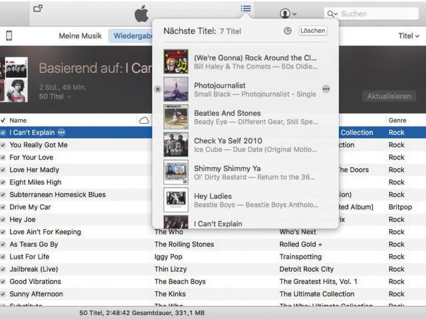Click the Britpop genre cell
Image resolution: width=426 pixels, height=319 pixels.
tap(400, 207)
